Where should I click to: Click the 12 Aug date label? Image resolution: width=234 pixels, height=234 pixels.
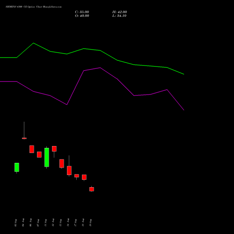pos(53,222)
